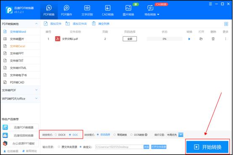This screenshot has height=155, width=233.
Task: Select the DOCX format radio button
Action: 56,135
